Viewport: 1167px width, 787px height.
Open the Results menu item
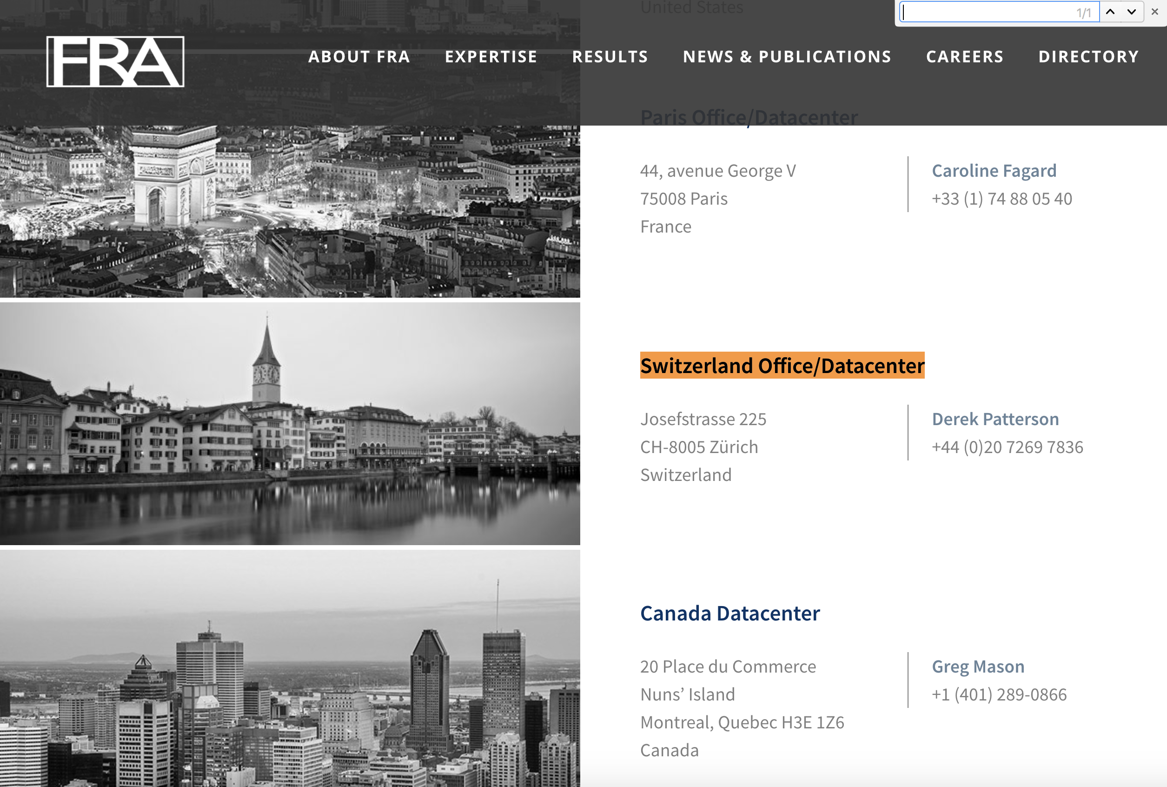tap(610, 57)
